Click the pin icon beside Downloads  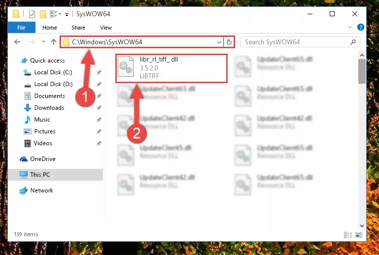click(99, 108)
